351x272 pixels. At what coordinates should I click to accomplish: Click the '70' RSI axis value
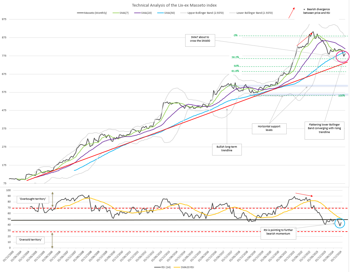[9, 208]
